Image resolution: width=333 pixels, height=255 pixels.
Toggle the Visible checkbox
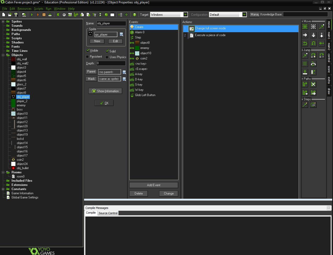pos(88,51)
